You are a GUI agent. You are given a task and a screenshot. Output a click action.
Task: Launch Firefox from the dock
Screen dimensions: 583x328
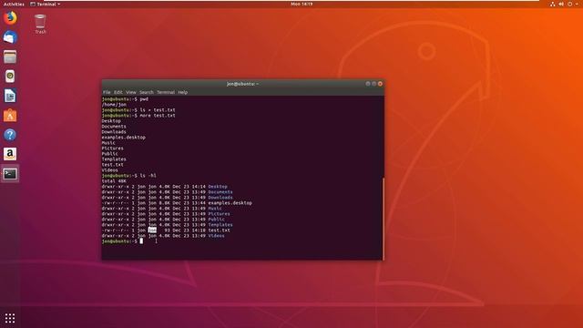point(10,17)
